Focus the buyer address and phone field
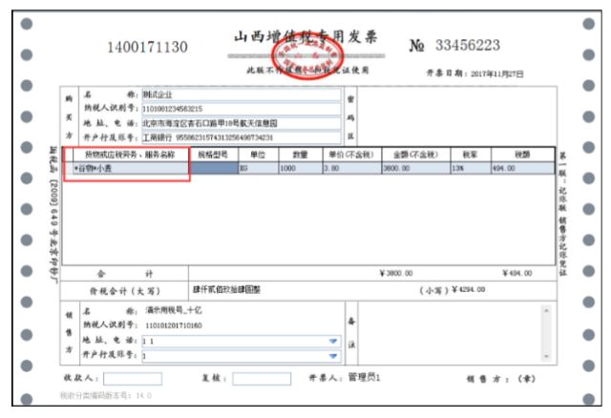This screenshot has height=418, width=611. coord(241,123)
